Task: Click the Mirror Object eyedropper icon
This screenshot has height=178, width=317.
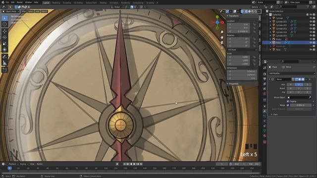Action: coord(310,97)
